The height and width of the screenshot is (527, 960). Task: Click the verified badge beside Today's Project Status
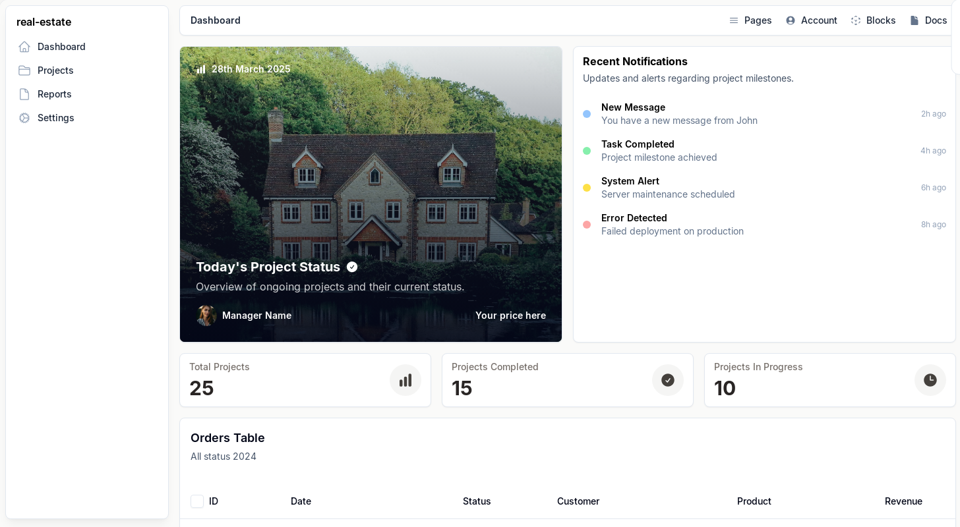point(352,267)
